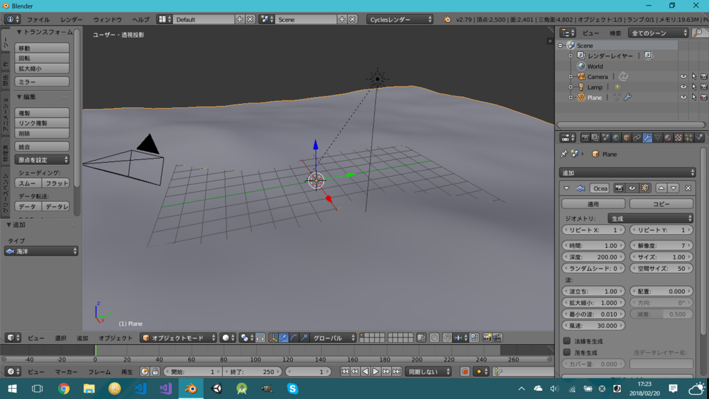Remove the Ocean modifier with X
The width and height of the screenshot is (709, 399).
coord(688,188)
